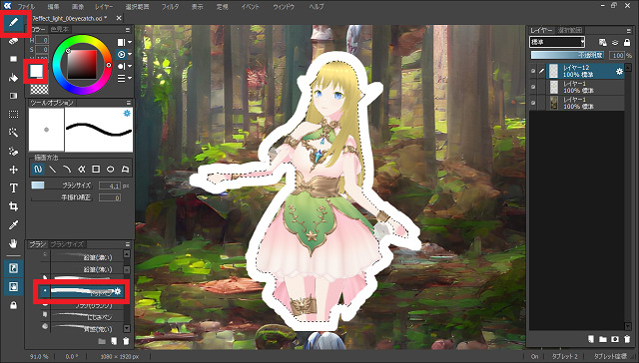Select the Bucket fill tool
639x363 pixels.
13,78
